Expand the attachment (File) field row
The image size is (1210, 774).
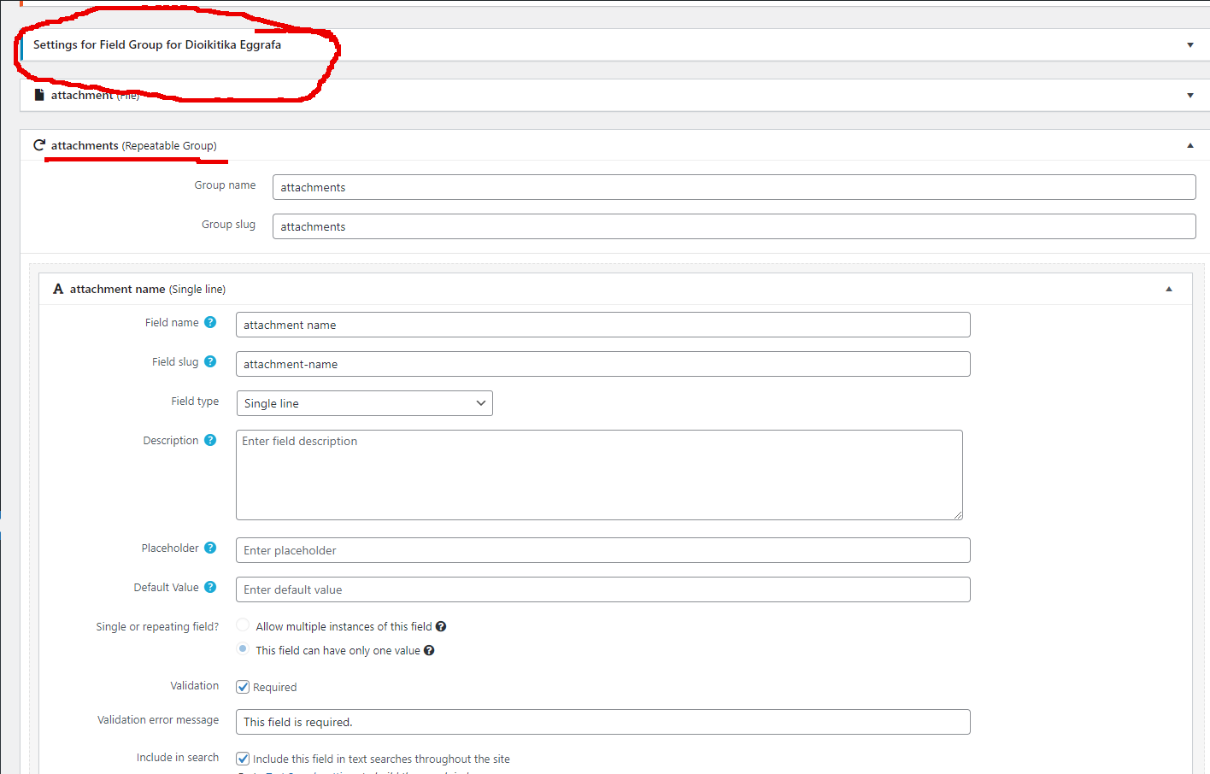point(1189,96)
